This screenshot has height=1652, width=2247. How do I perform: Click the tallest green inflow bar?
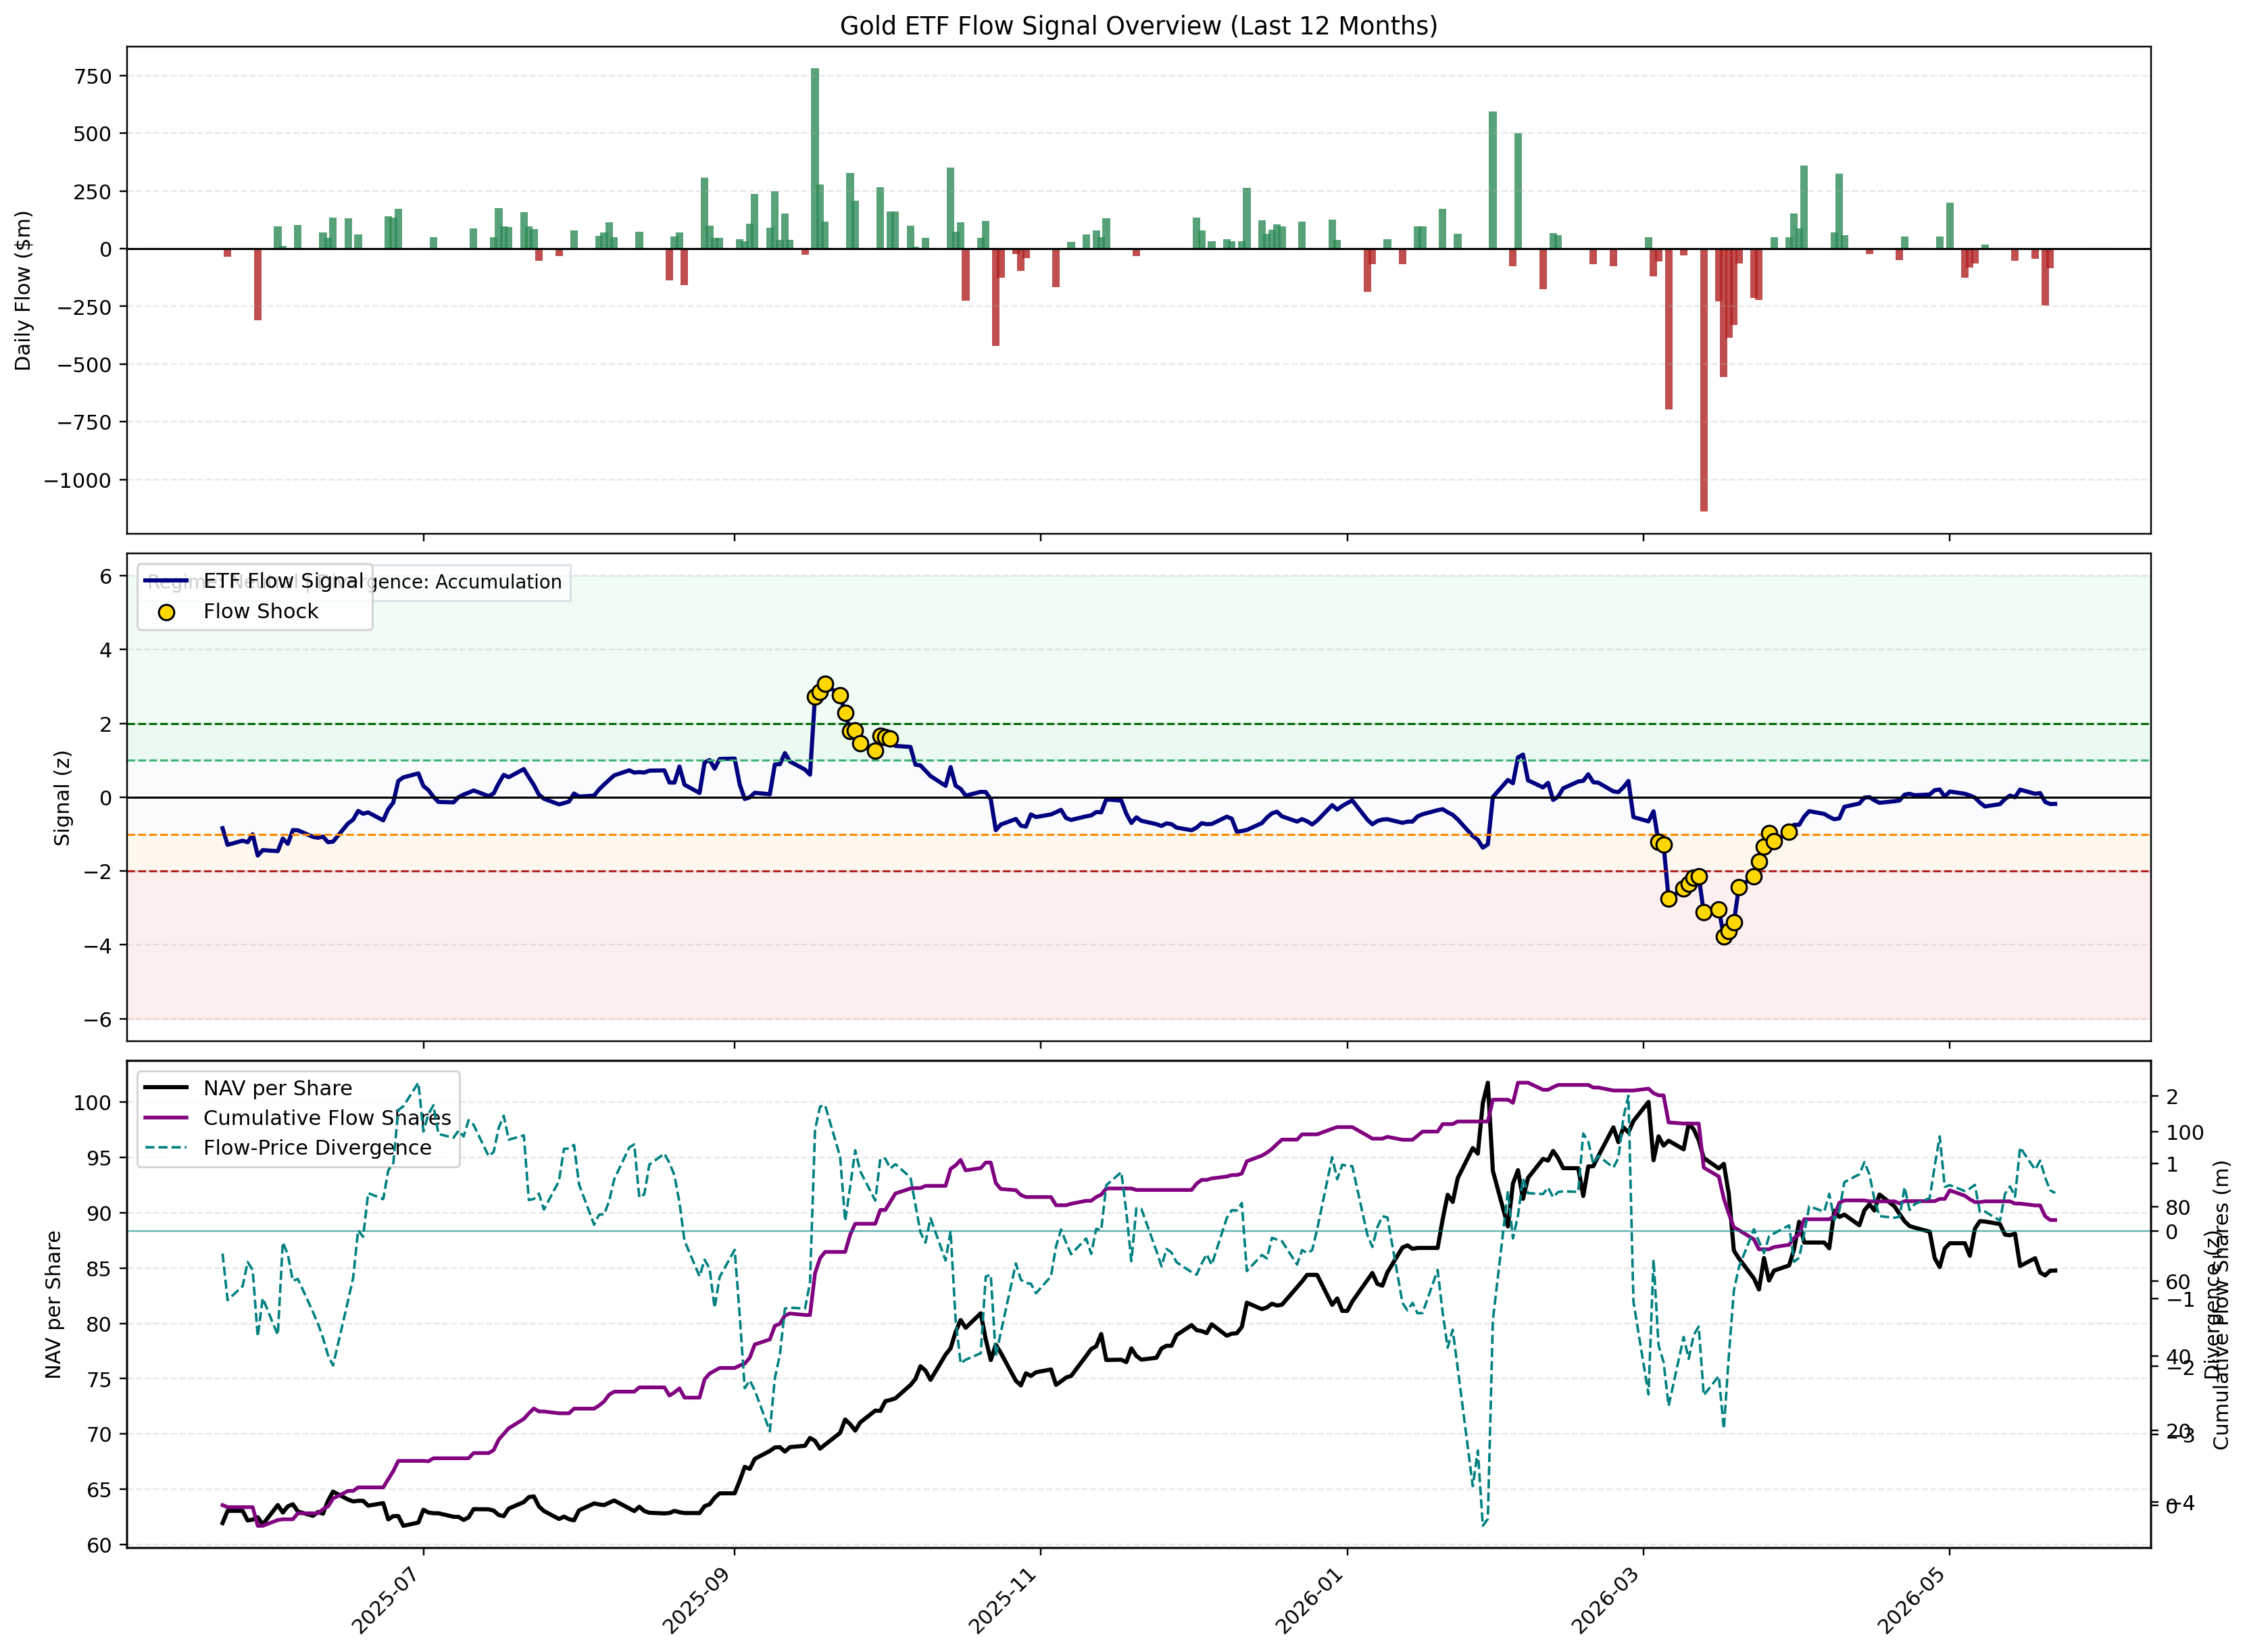click(815, 158)
